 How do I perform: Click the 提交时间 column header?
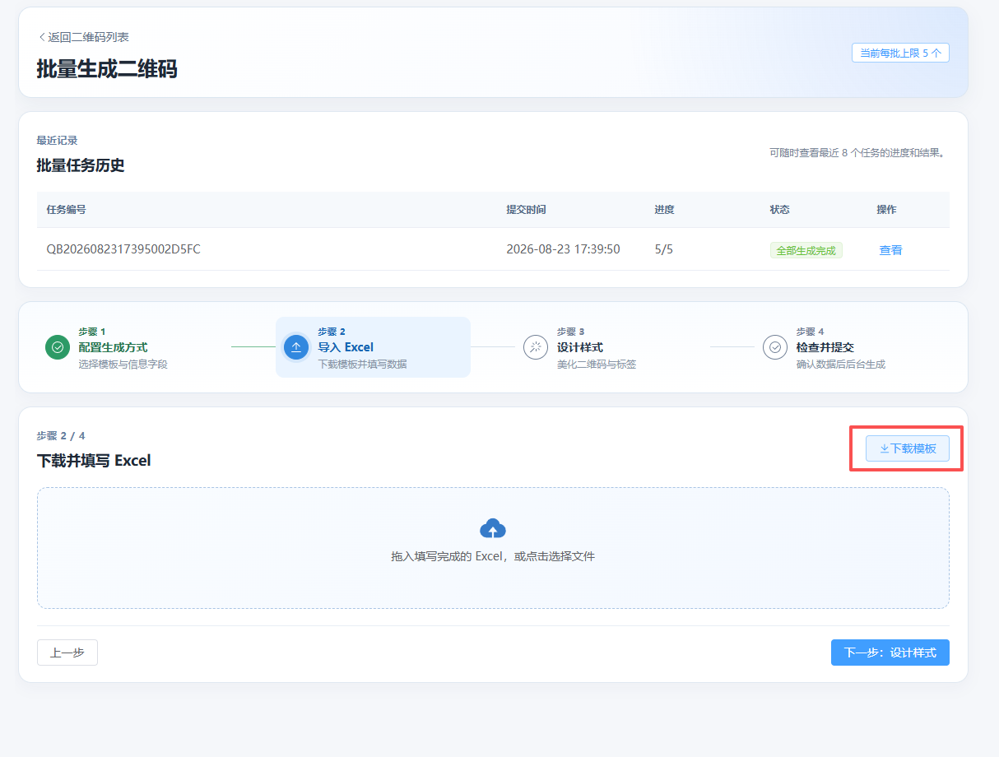[x=526, y=210]
